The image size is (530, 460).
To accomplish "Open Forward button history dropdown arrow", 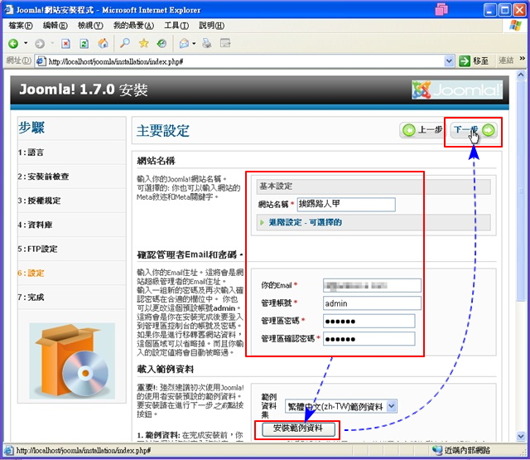I will point(52,43).
